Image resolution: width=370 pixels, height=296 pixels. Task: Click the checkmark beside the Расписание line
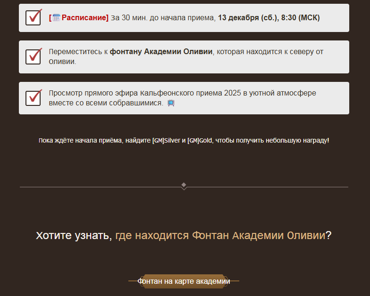34,17
